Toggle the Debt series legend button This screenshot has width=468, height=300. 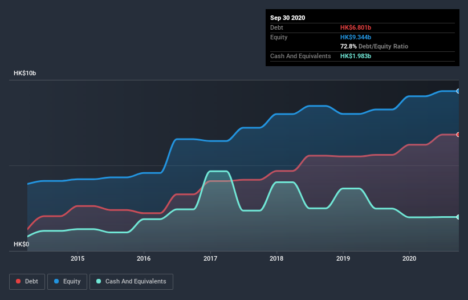tap(27, 282)
